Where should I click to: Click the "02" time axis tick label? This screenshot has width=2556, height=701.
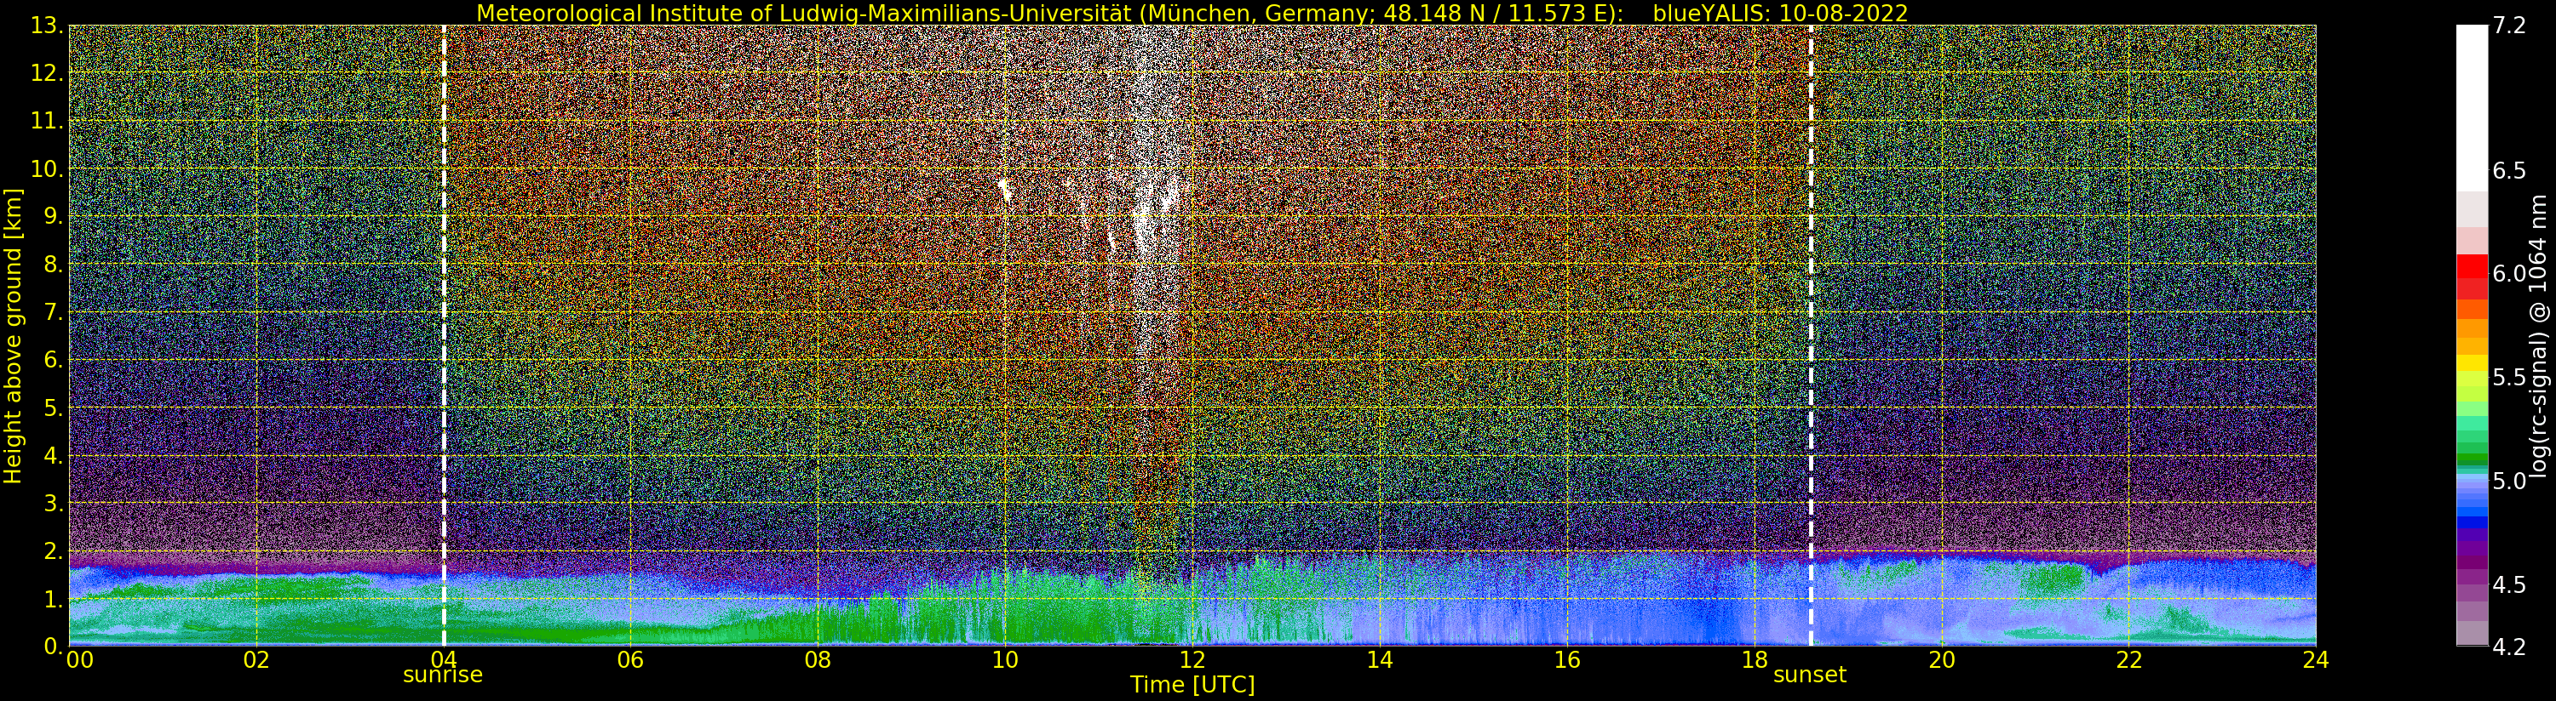(256, 660)
